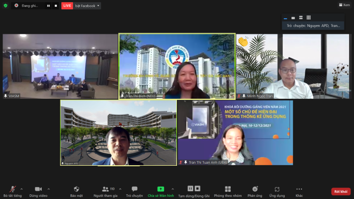Viewport: 354px width, 199px height.
Task: Open the Phản ứng reactions icon
Action: (x=255, y=189)
